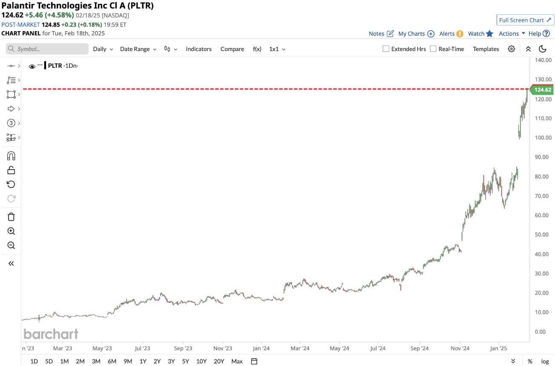
Task: Click the trash delete drawings icon
Action: tap(11, 217)
